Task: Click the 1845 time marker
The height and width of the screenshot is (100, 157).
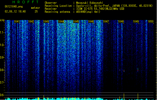Action: [76, 21]
